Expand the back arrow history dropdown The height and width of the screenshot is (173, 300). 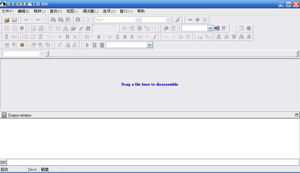click(x=32, y=20)
